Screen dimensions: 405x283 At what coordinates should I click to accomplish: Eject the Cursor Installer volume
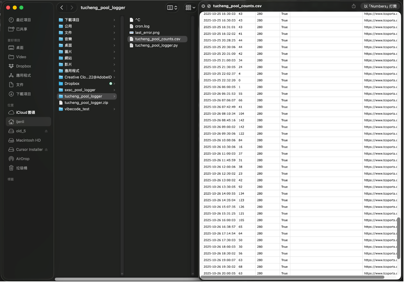[46, 150]
